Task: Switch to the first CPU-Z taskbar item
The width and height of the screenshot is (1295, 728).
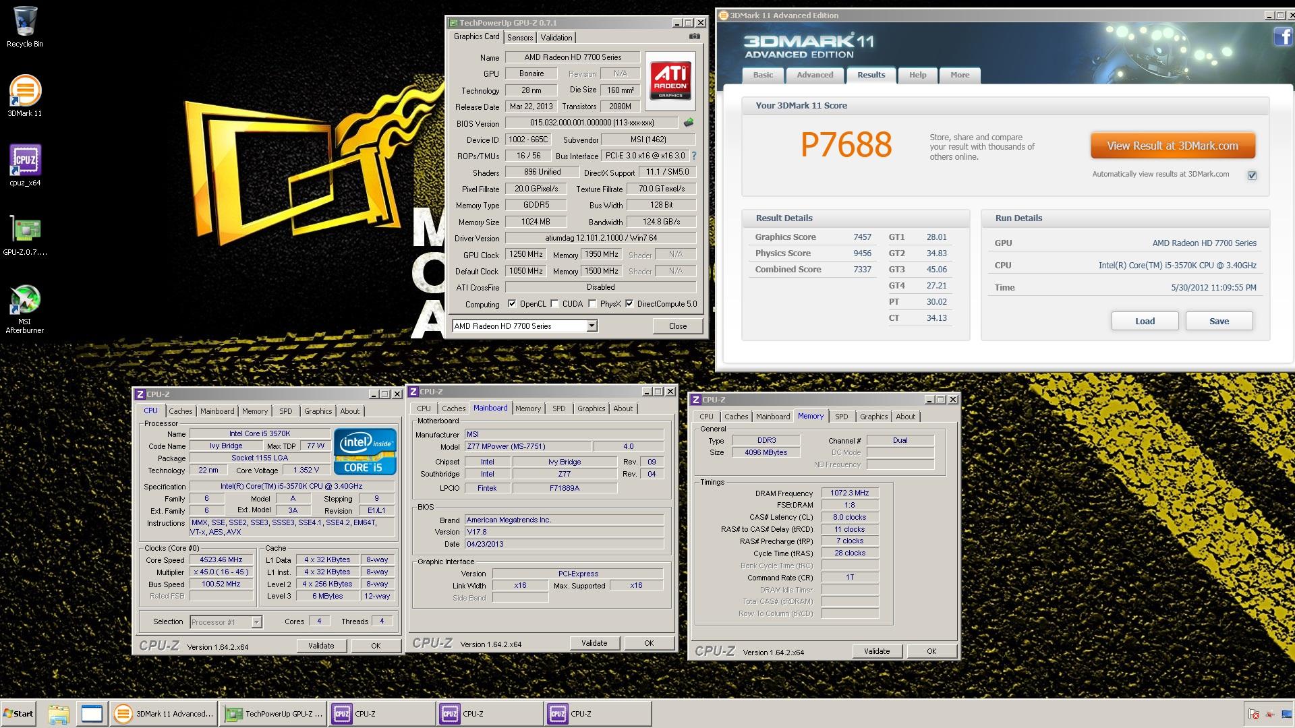Action: coord(382,714)
